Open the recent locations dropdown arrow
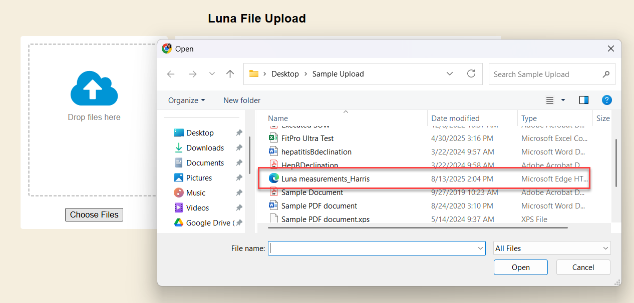This screenshot has width=634, height=303. tap(212, 74)
